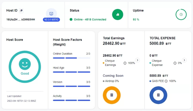This screenshot has width=193, height=111.
Task: Click the 'Coming Soon' label
Action: point(113,76)
